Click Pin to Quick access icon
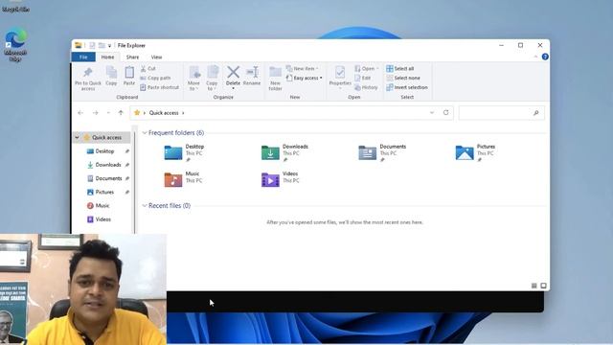The width and height of the screenshot is (613, 345). pos(88,79)
